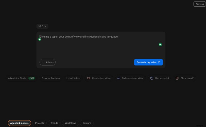Click the sparkle icon on Generate button
The image size is (206, 127).
pyautogui.click(x=159, y=62)
